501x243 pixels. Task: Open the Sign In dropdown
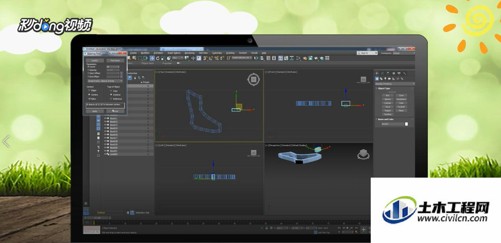pos(367,53)
